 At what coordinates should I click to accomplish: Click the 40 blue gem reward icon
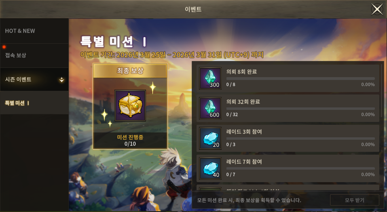[210, 168]
